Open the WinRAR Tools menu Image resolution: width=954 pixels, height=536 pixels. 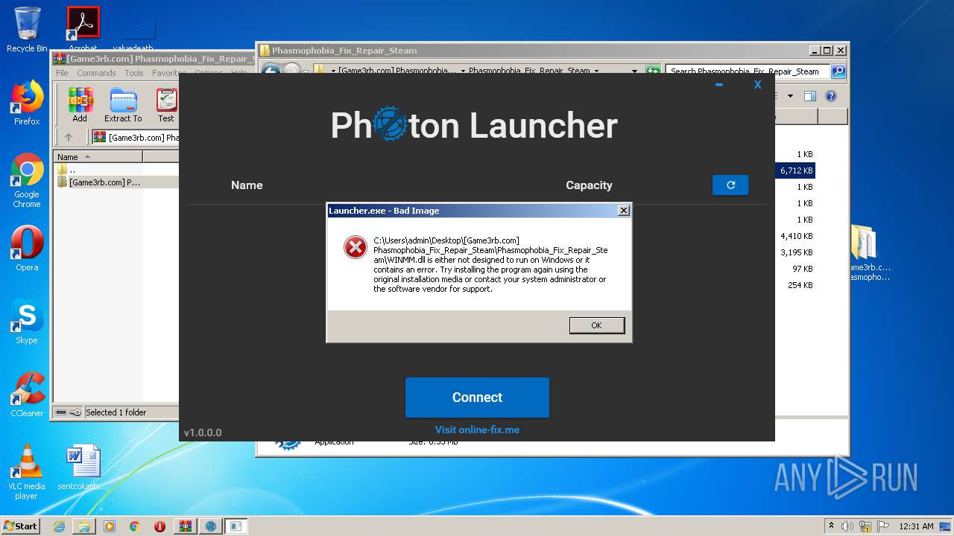tap(134, 73)
